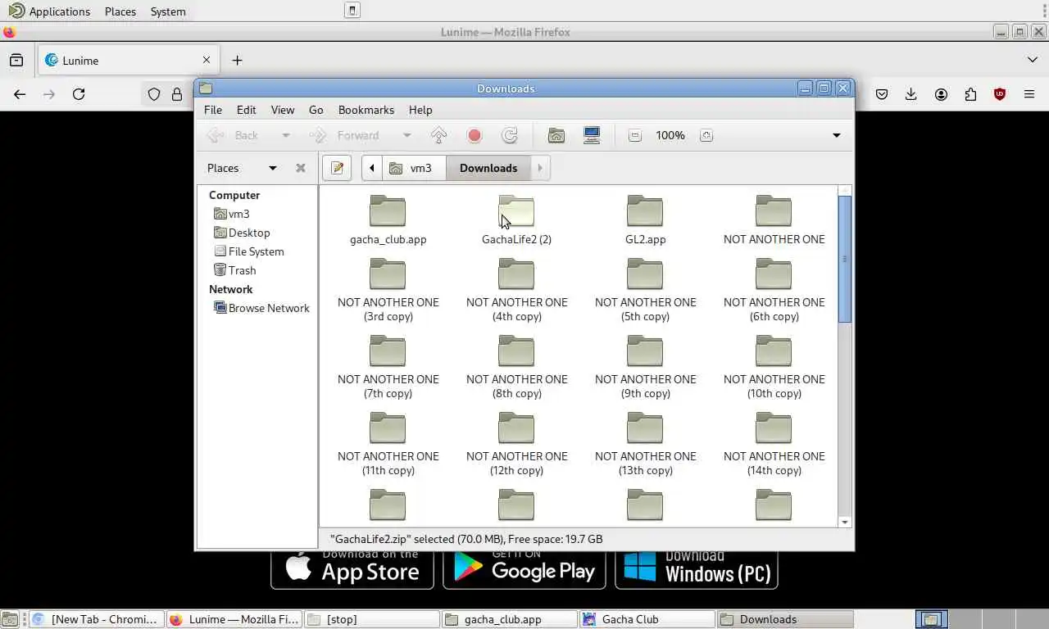Screen dimensions: 1049x629
Task: Click the Downloads path button
Action: click(x=488, y=168)
